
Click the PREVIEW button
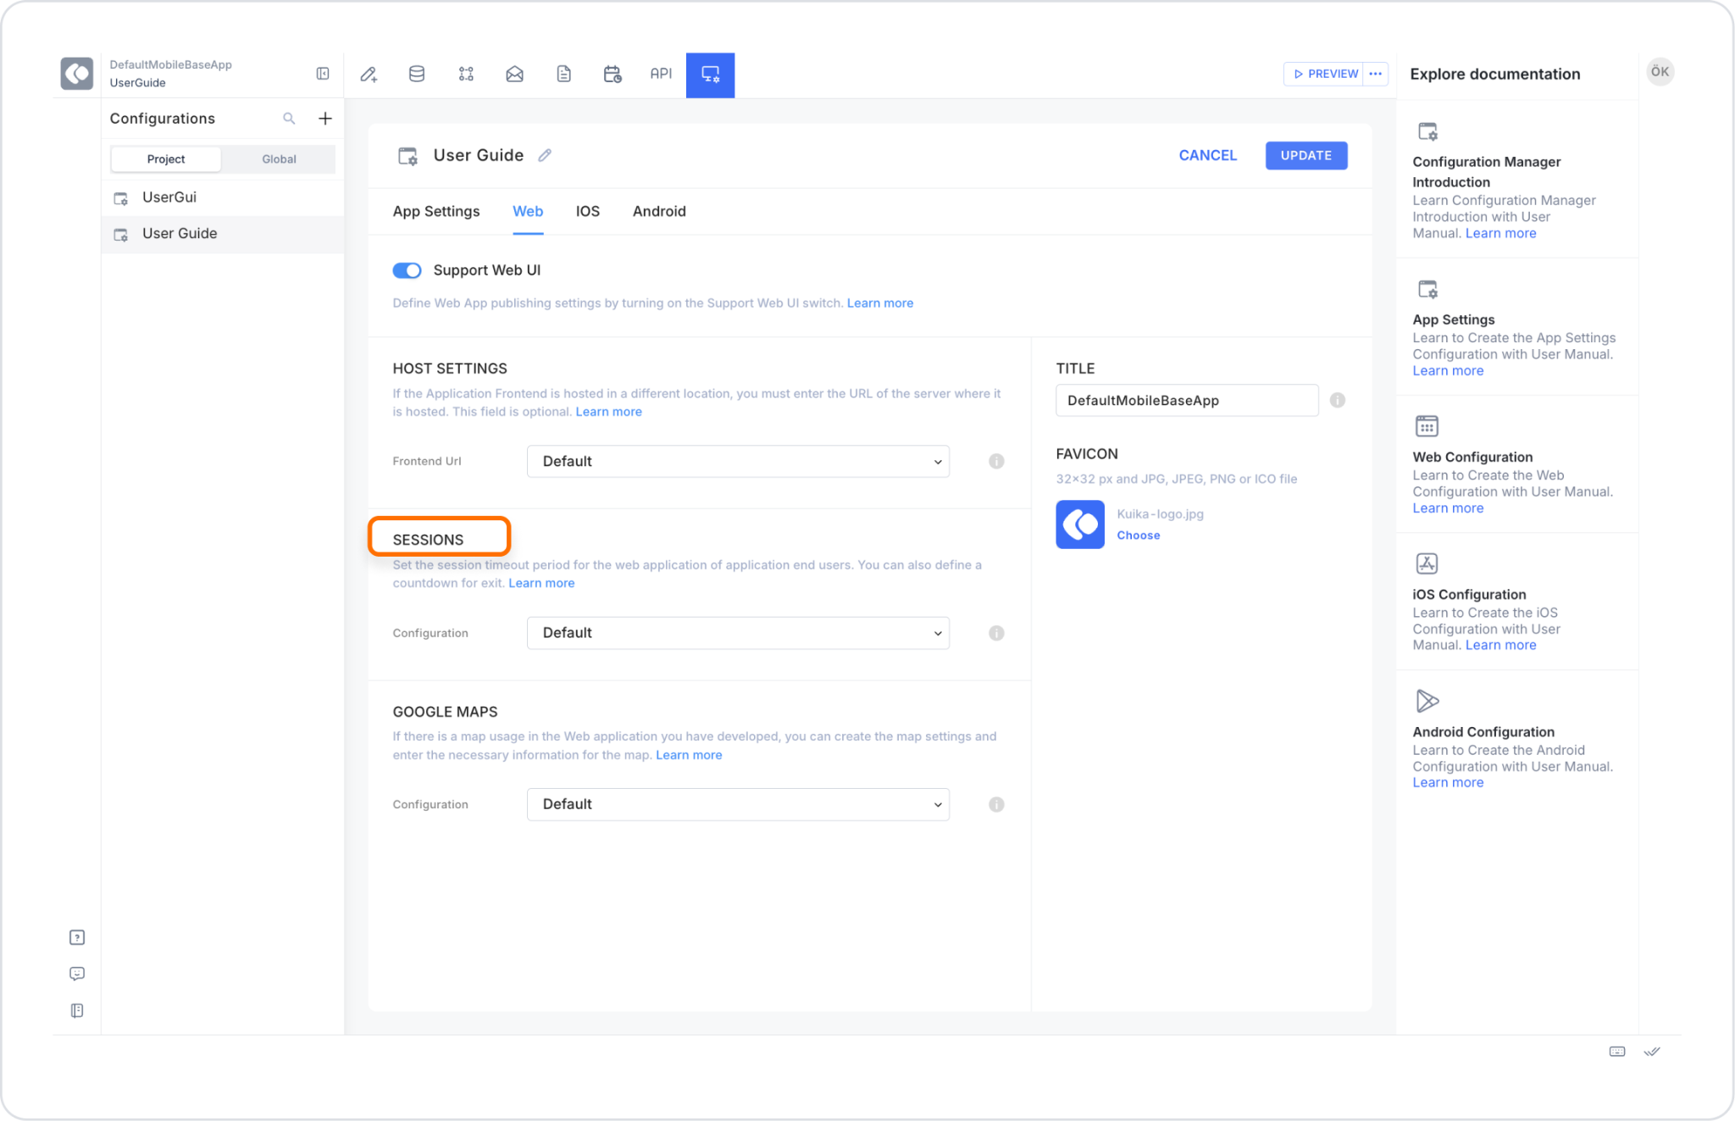coord(1325,74)
